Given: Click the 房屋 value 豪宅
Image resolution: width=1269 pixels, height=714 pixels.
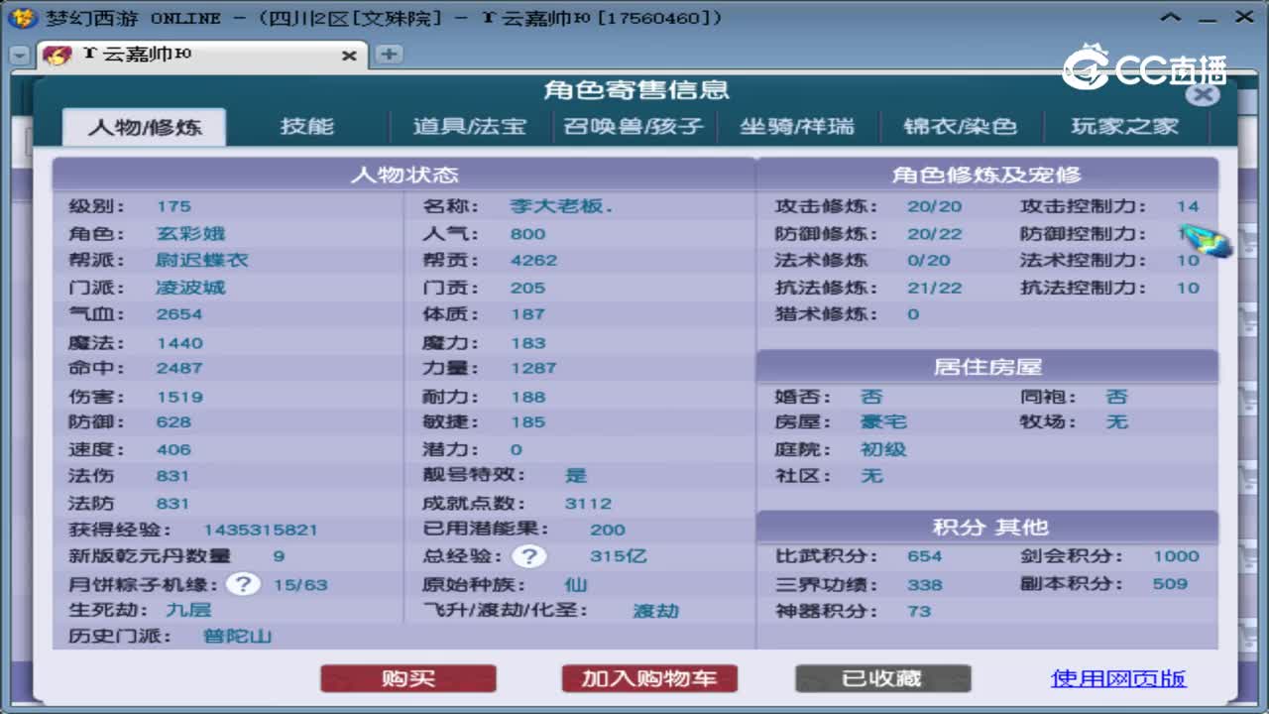Looking at the screenshot, I should (883, 421).
